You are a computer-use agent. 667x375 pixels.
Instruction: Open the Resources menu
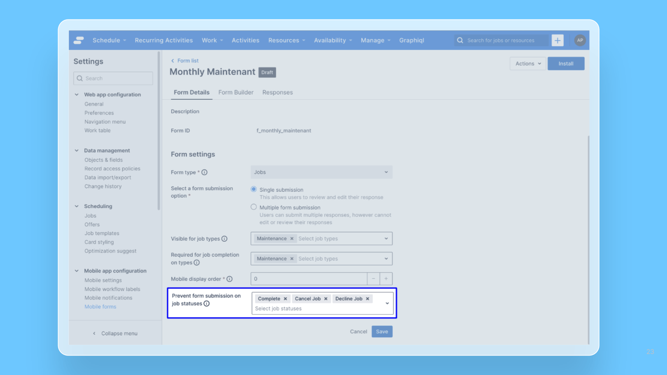pos(287,40)
